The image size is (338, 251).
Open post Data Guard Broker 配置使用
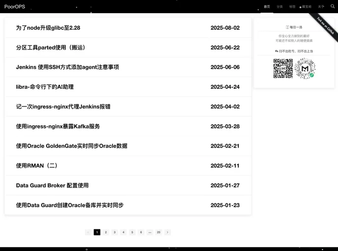coord(53,185)
